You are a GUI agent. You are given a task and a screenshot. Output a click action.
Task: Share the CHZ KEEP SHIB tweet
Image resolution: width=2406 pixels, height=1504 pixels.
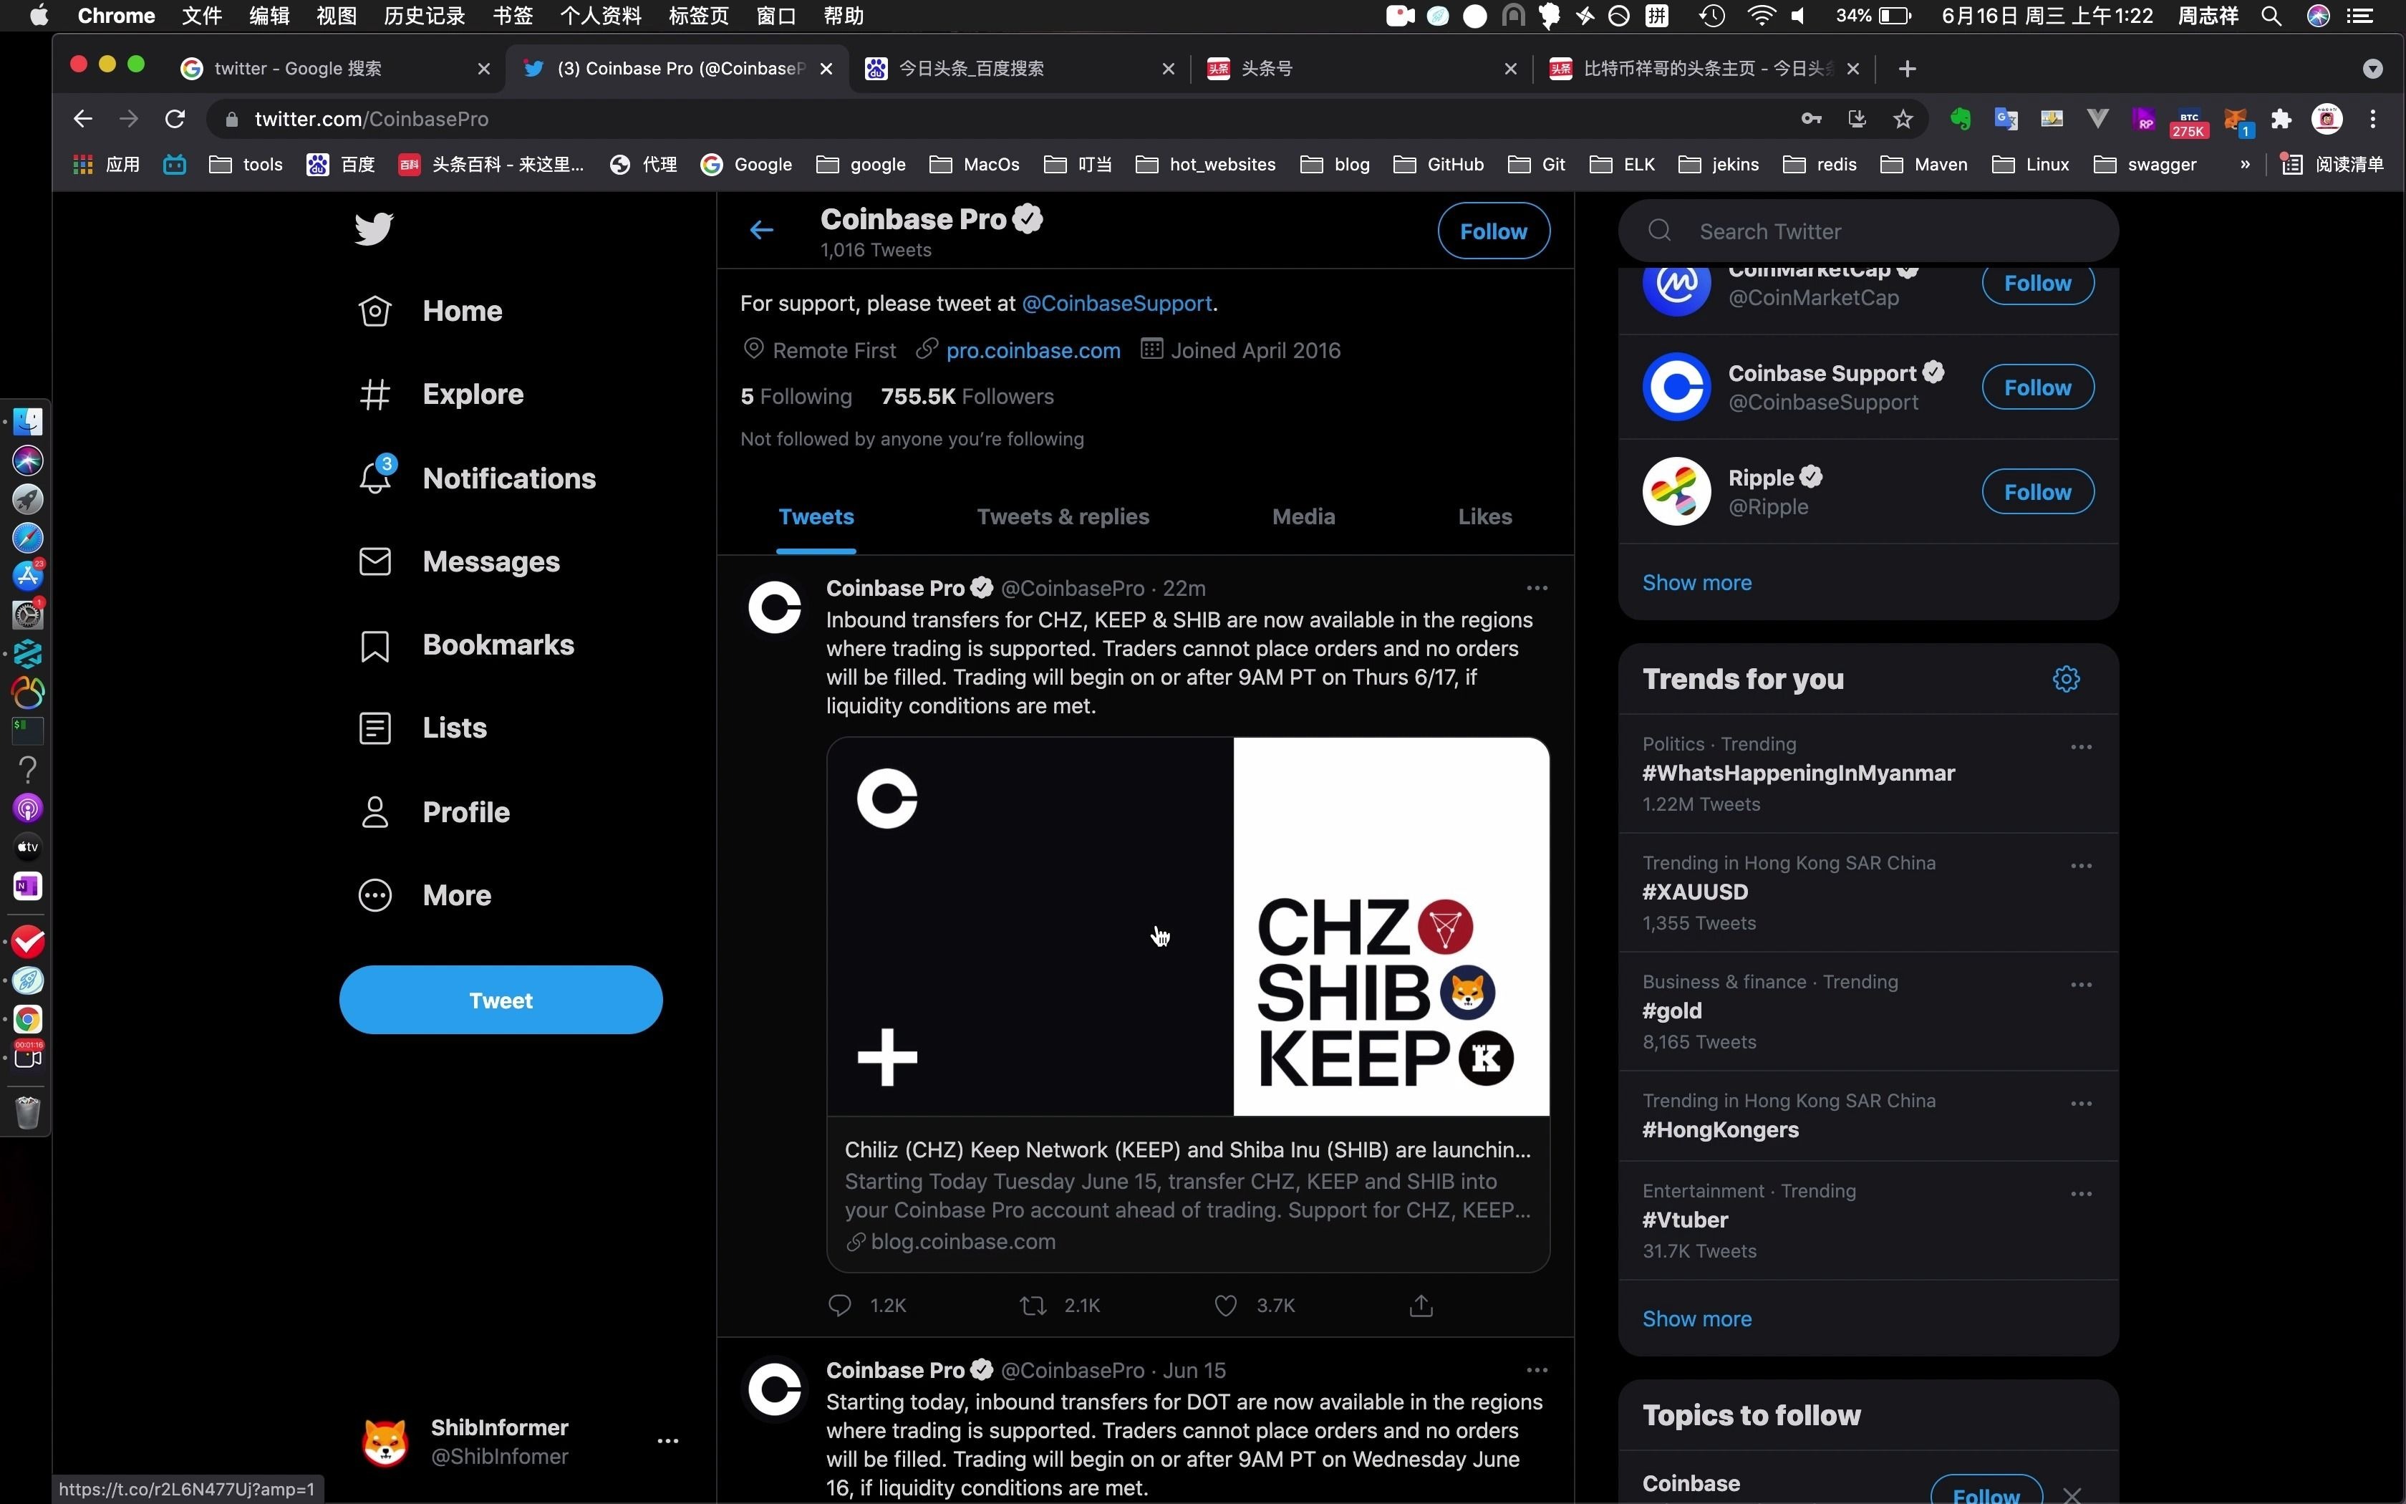[x=1421, y=1305]
